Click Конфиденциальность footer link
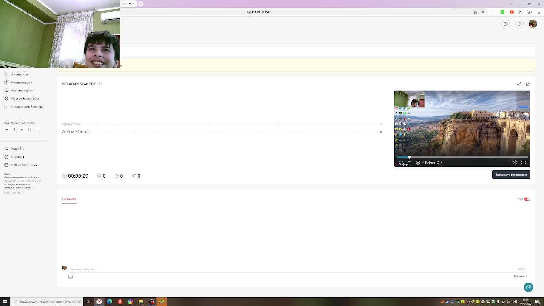This screenshot has height=306, width=544. point(17,184)
